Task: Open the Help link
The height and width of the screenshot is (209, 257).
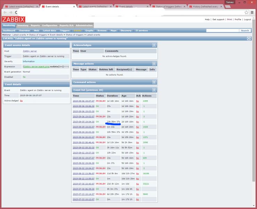Action: pos(207,20)
